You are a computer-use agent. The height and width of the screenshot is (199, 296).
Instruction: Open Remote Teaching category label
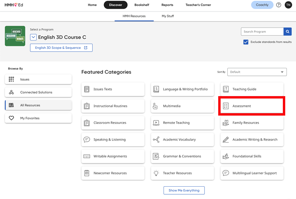(176, 123)
